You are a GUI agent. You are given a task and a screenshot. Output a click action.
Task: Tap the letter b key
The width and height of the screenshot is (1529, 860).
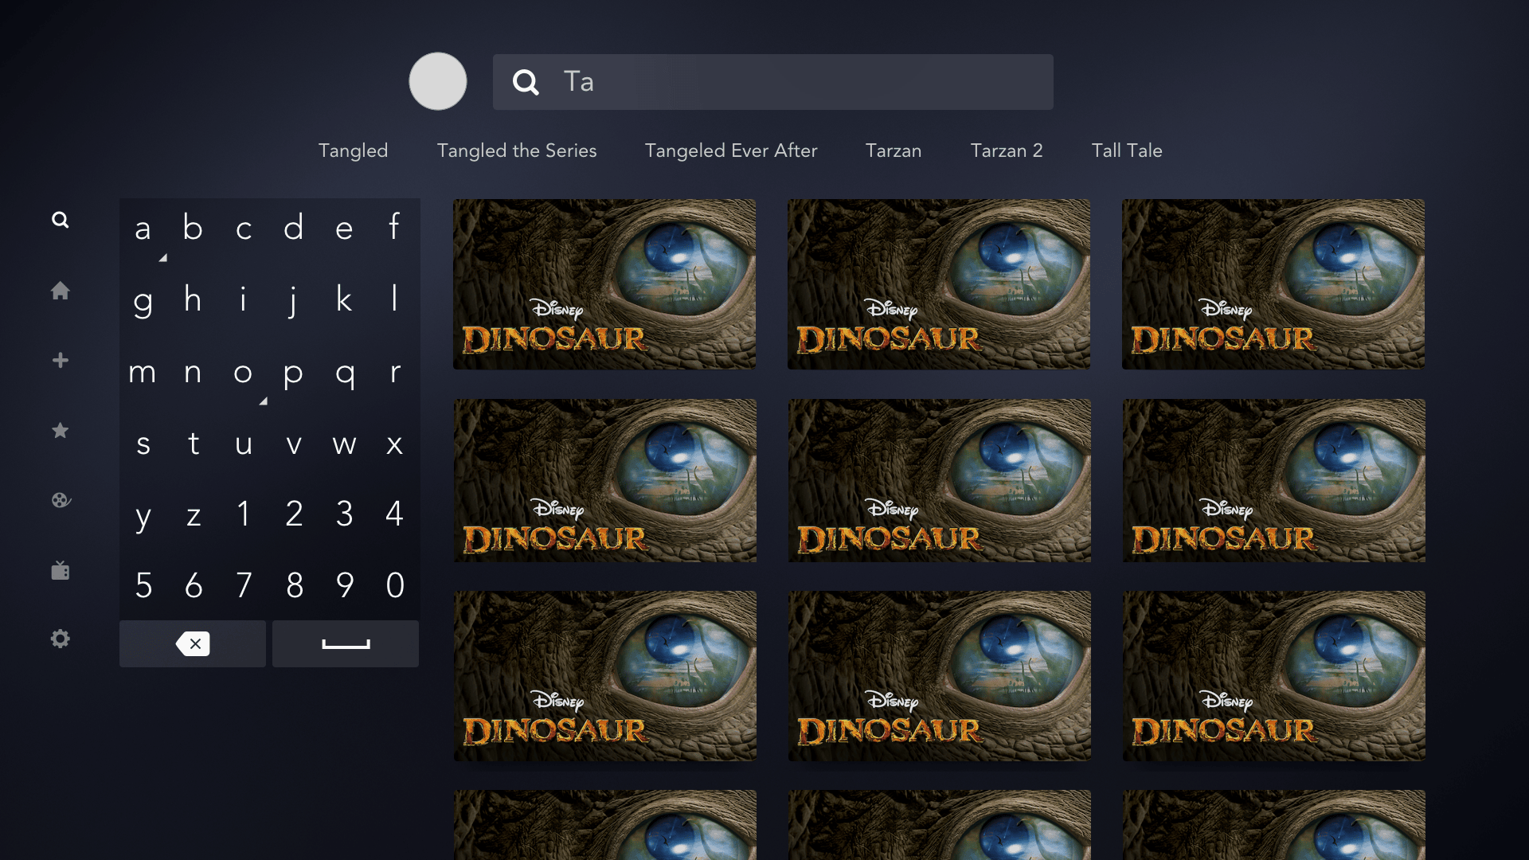pyautogui.click(x=193, y=229)
